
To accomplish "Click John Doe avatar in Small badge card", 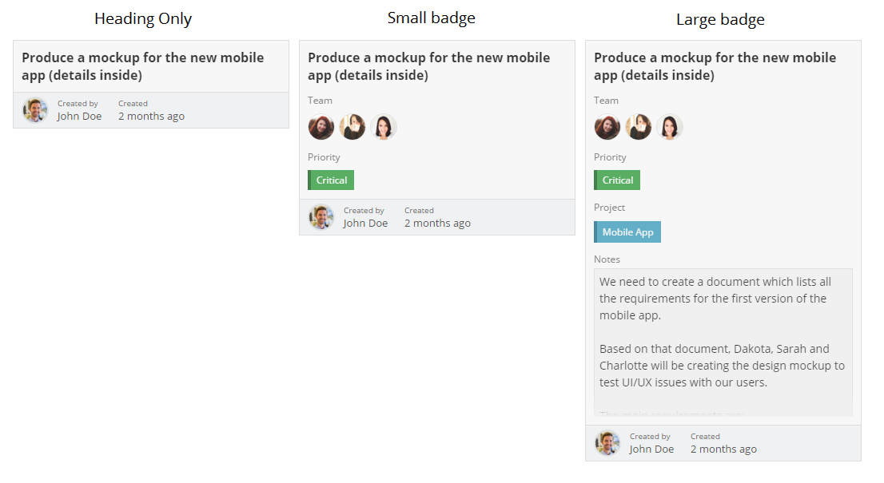I will tap(321, 217).
